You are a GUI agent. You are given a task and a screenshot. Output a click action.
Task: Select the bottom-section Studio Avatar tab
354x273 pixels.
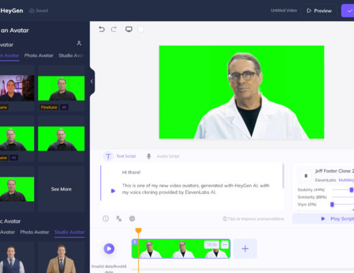(69, 232)
